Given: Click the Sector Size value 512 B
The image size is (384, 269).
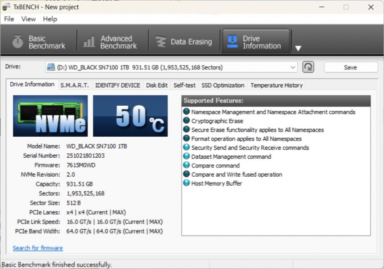Looking at the screenshot, I should point(73,203).
